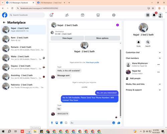Open options dots for Najaé Kái
This screenshot has width=167, height=134.
(x=159, y=72)
